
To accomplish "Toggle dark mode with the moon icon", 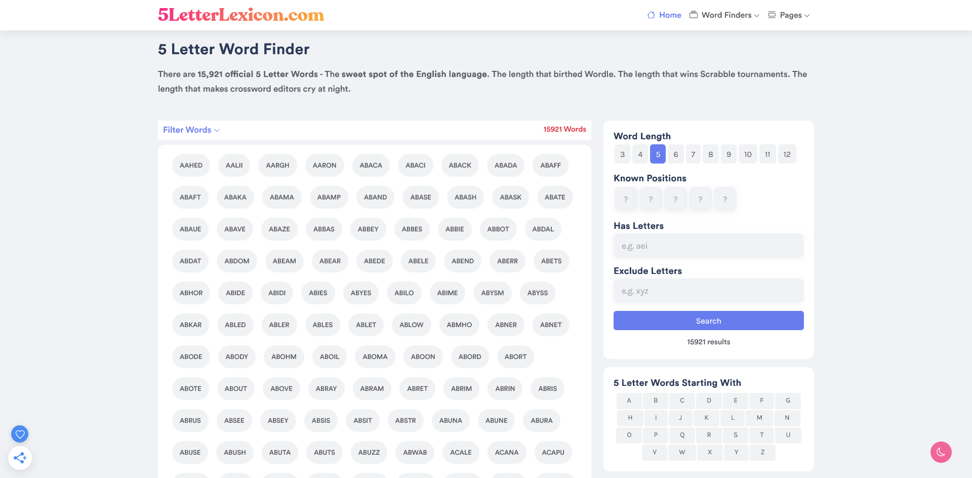I will [x=941, y=452].
